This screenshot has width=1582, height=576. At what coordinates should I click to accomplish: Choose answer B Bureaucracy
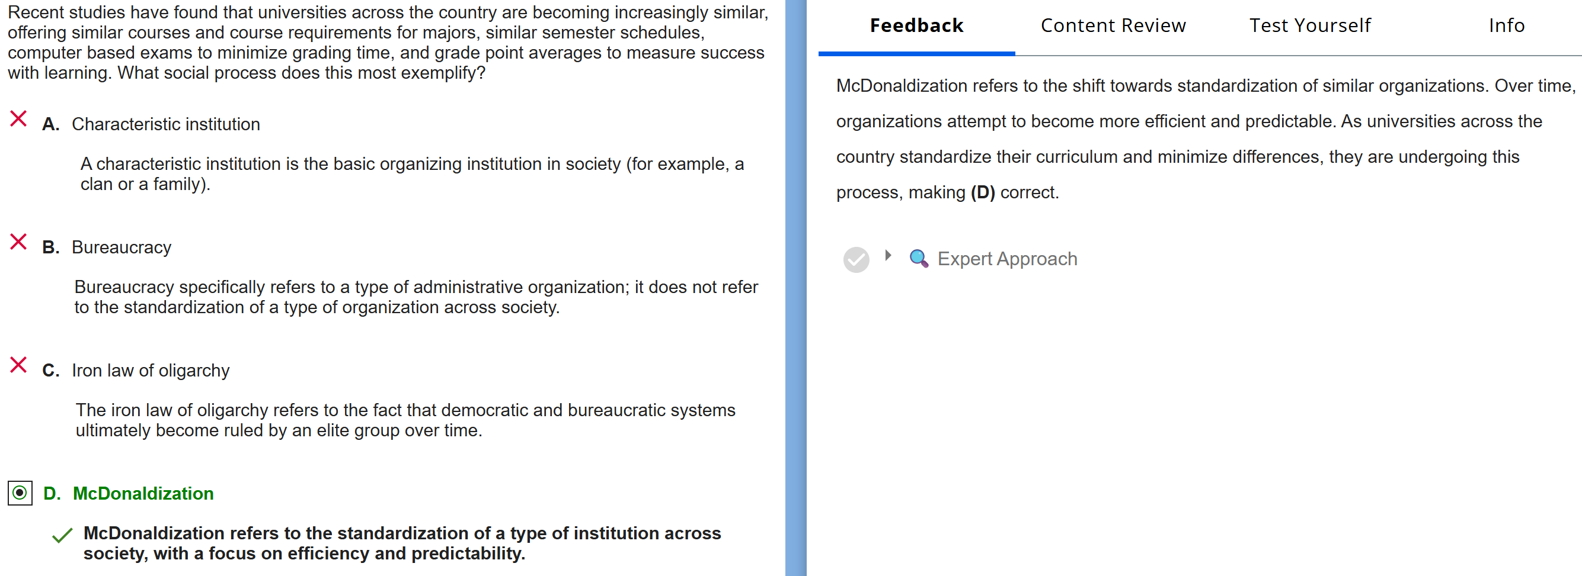[121, 248]
